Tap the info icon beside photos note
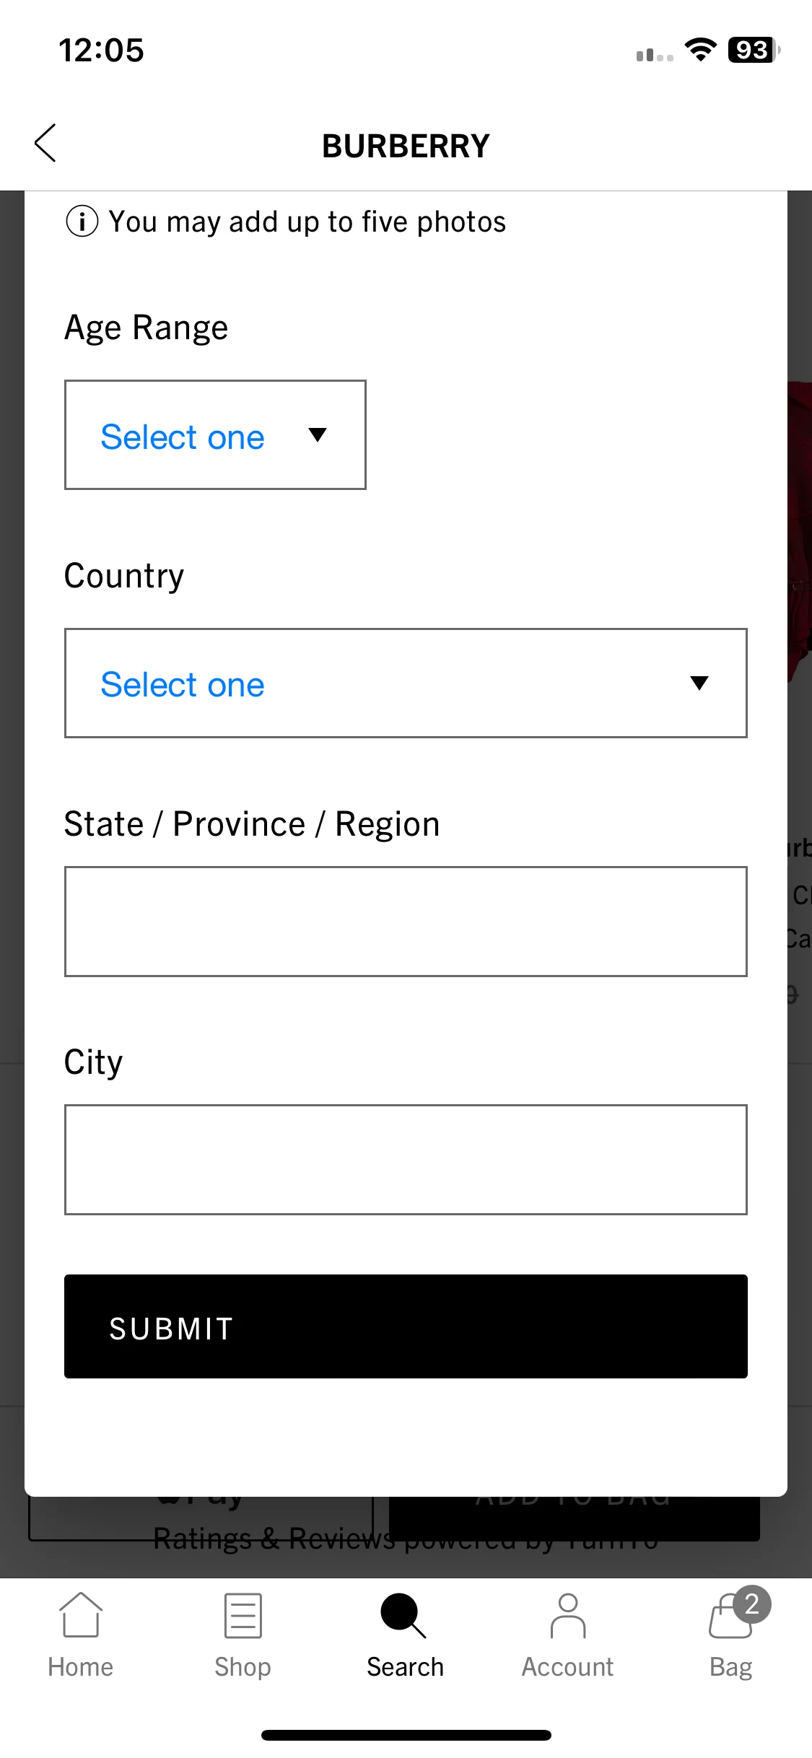The image size is (812, 1758). (x=82, y=222)
